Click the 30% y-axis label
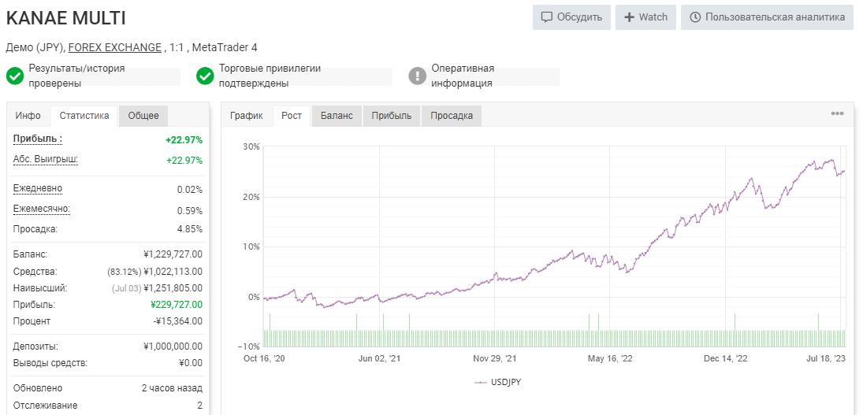Image resolution: width=863 pixels, height=415 pixels. (251, 146)
